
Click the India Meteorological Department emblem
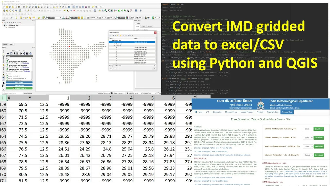tap(261, 104)
